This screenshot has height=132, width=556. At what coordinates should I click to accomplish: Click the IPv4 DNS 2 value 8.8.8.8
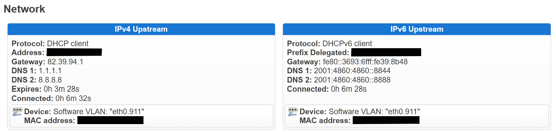pyautogui.click(x=50, y=80)
